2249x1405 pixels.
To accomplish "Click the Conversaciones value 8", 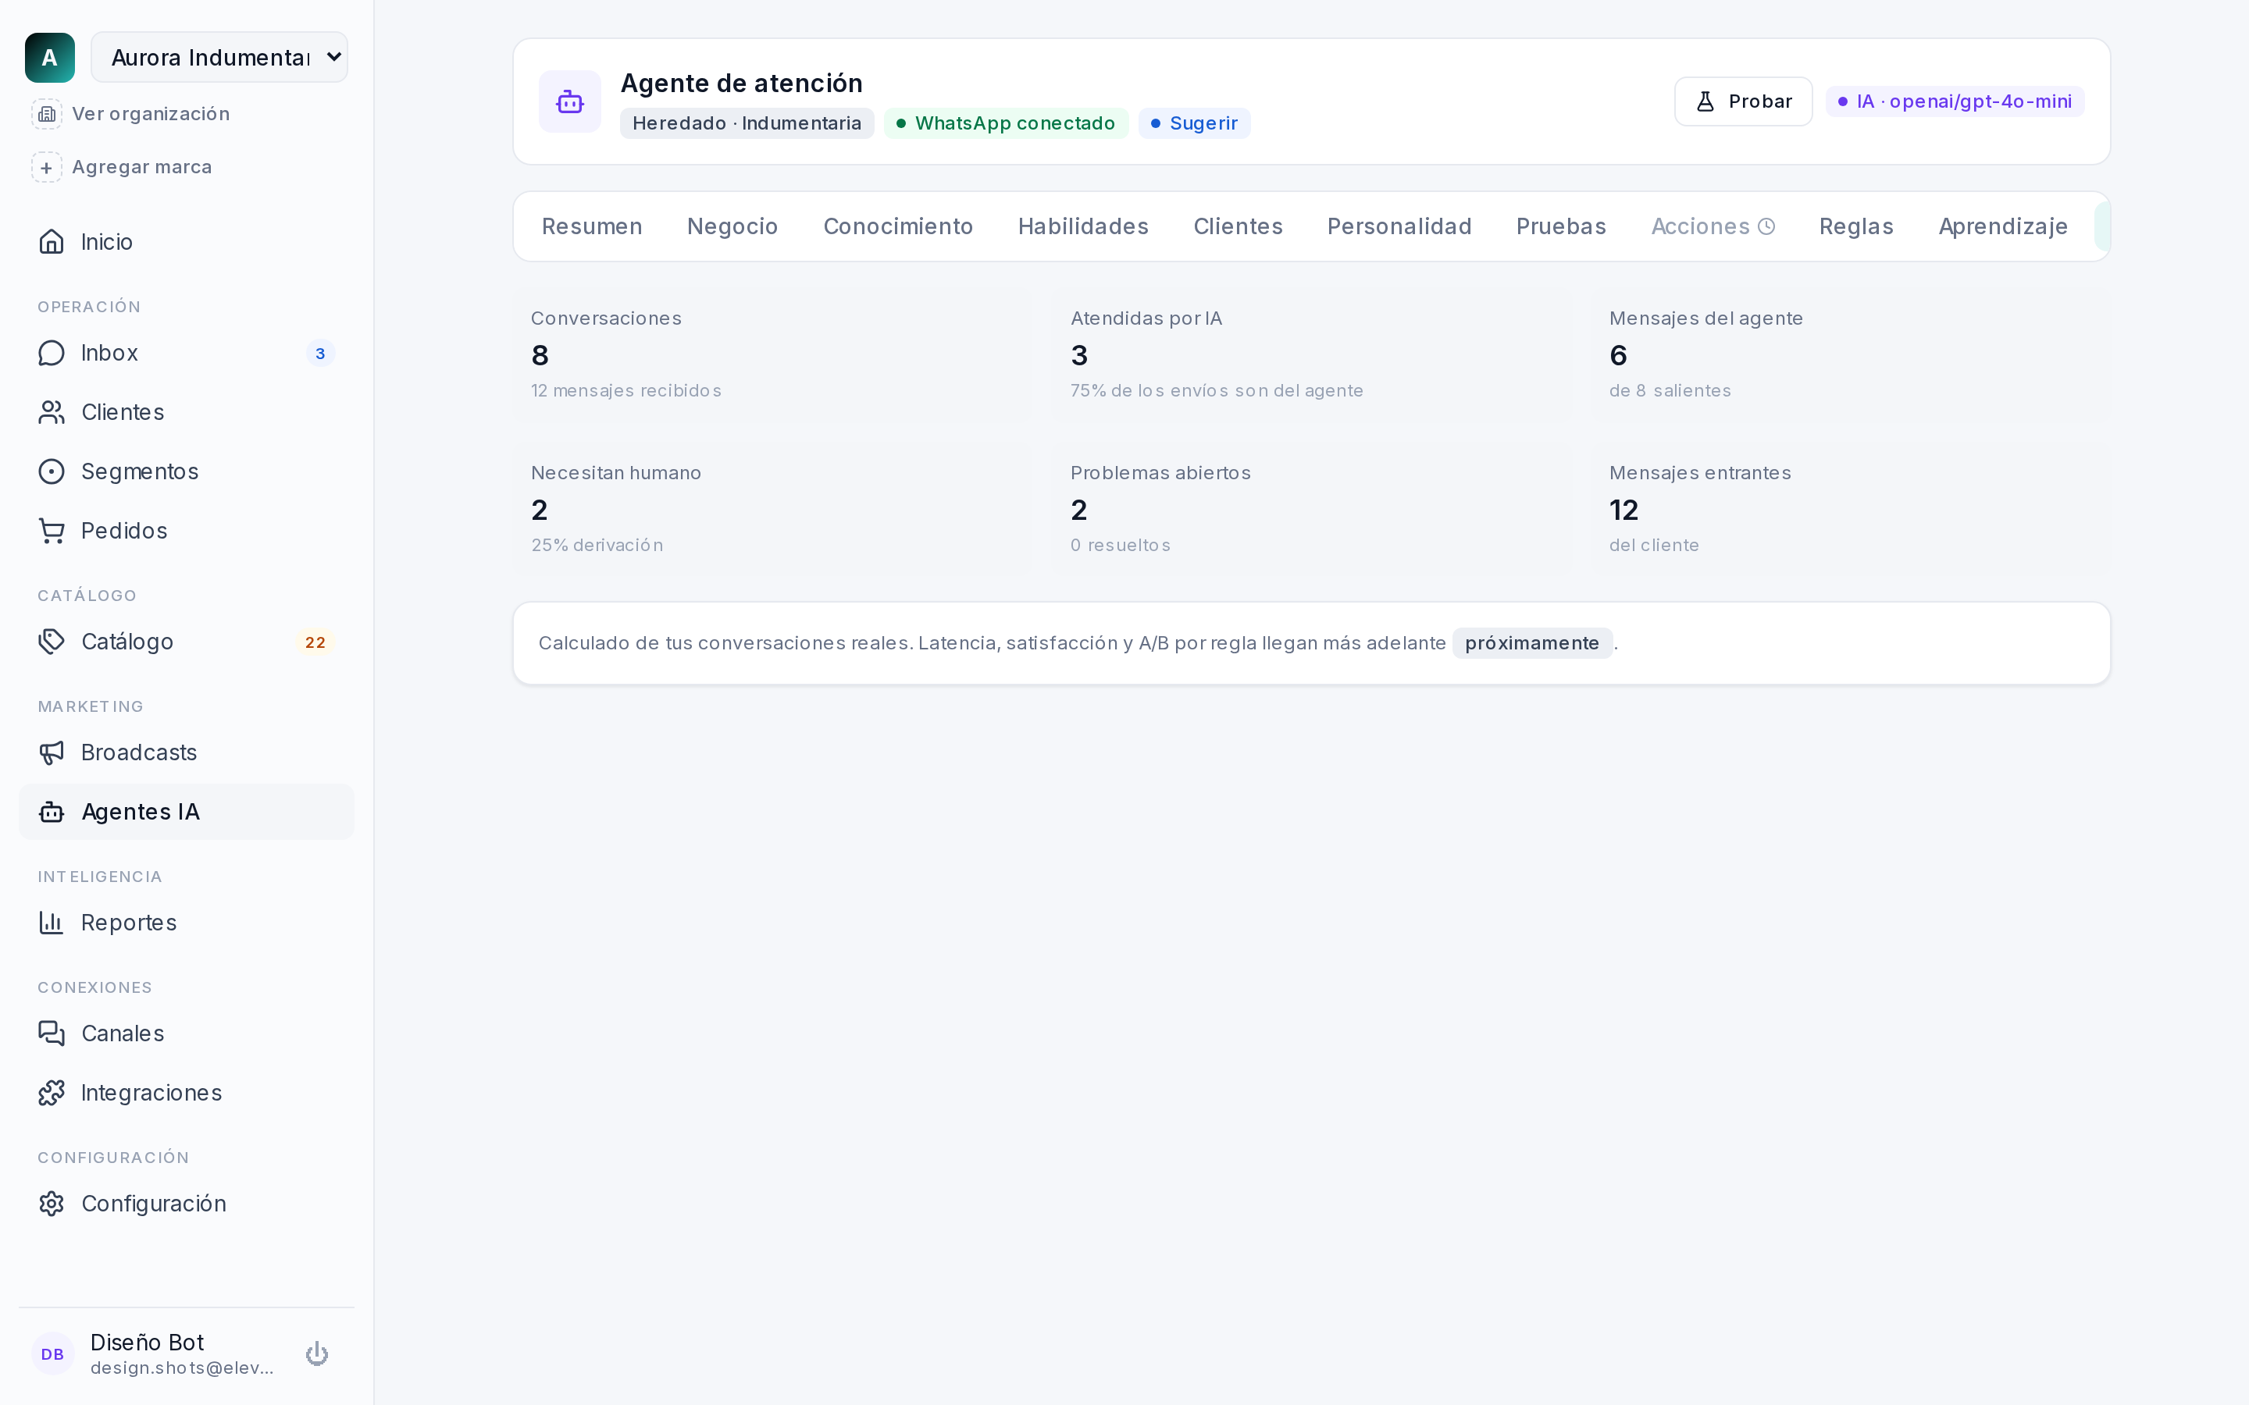I will 540,356.
